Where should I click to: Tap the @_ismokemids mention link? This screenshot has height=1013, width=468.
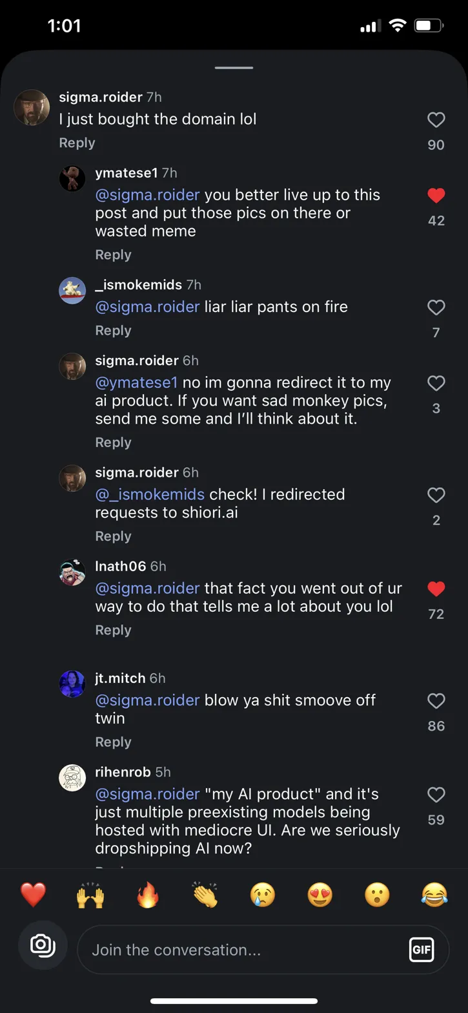pos(150,494)
